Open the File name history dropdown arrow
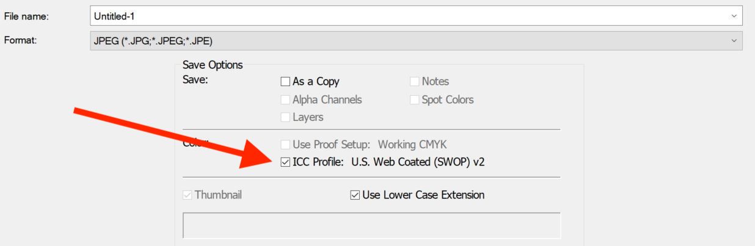The width and height of the screenshot is (755, 246). tap(734, 16)
